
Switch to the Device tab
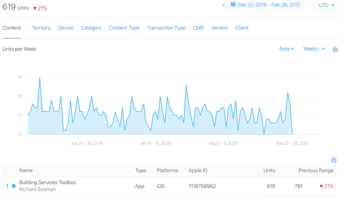66,28
